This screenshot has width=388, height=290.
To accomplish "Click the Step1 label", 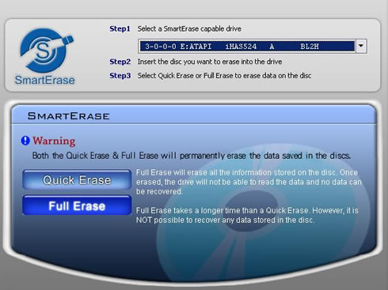I will 120,28.
